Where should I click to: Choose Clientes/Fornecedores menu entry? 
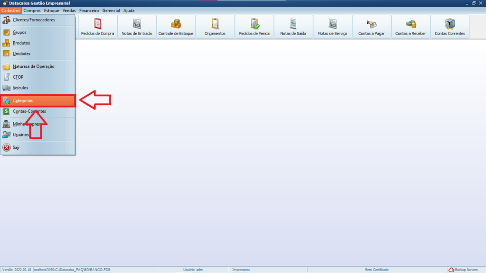33,20
